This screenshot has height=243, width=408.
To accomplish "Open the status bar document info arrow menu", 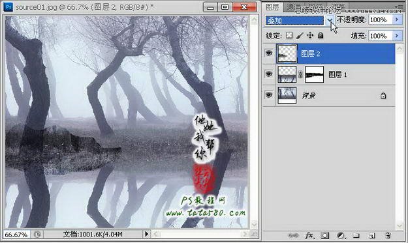I will [146, 234].
